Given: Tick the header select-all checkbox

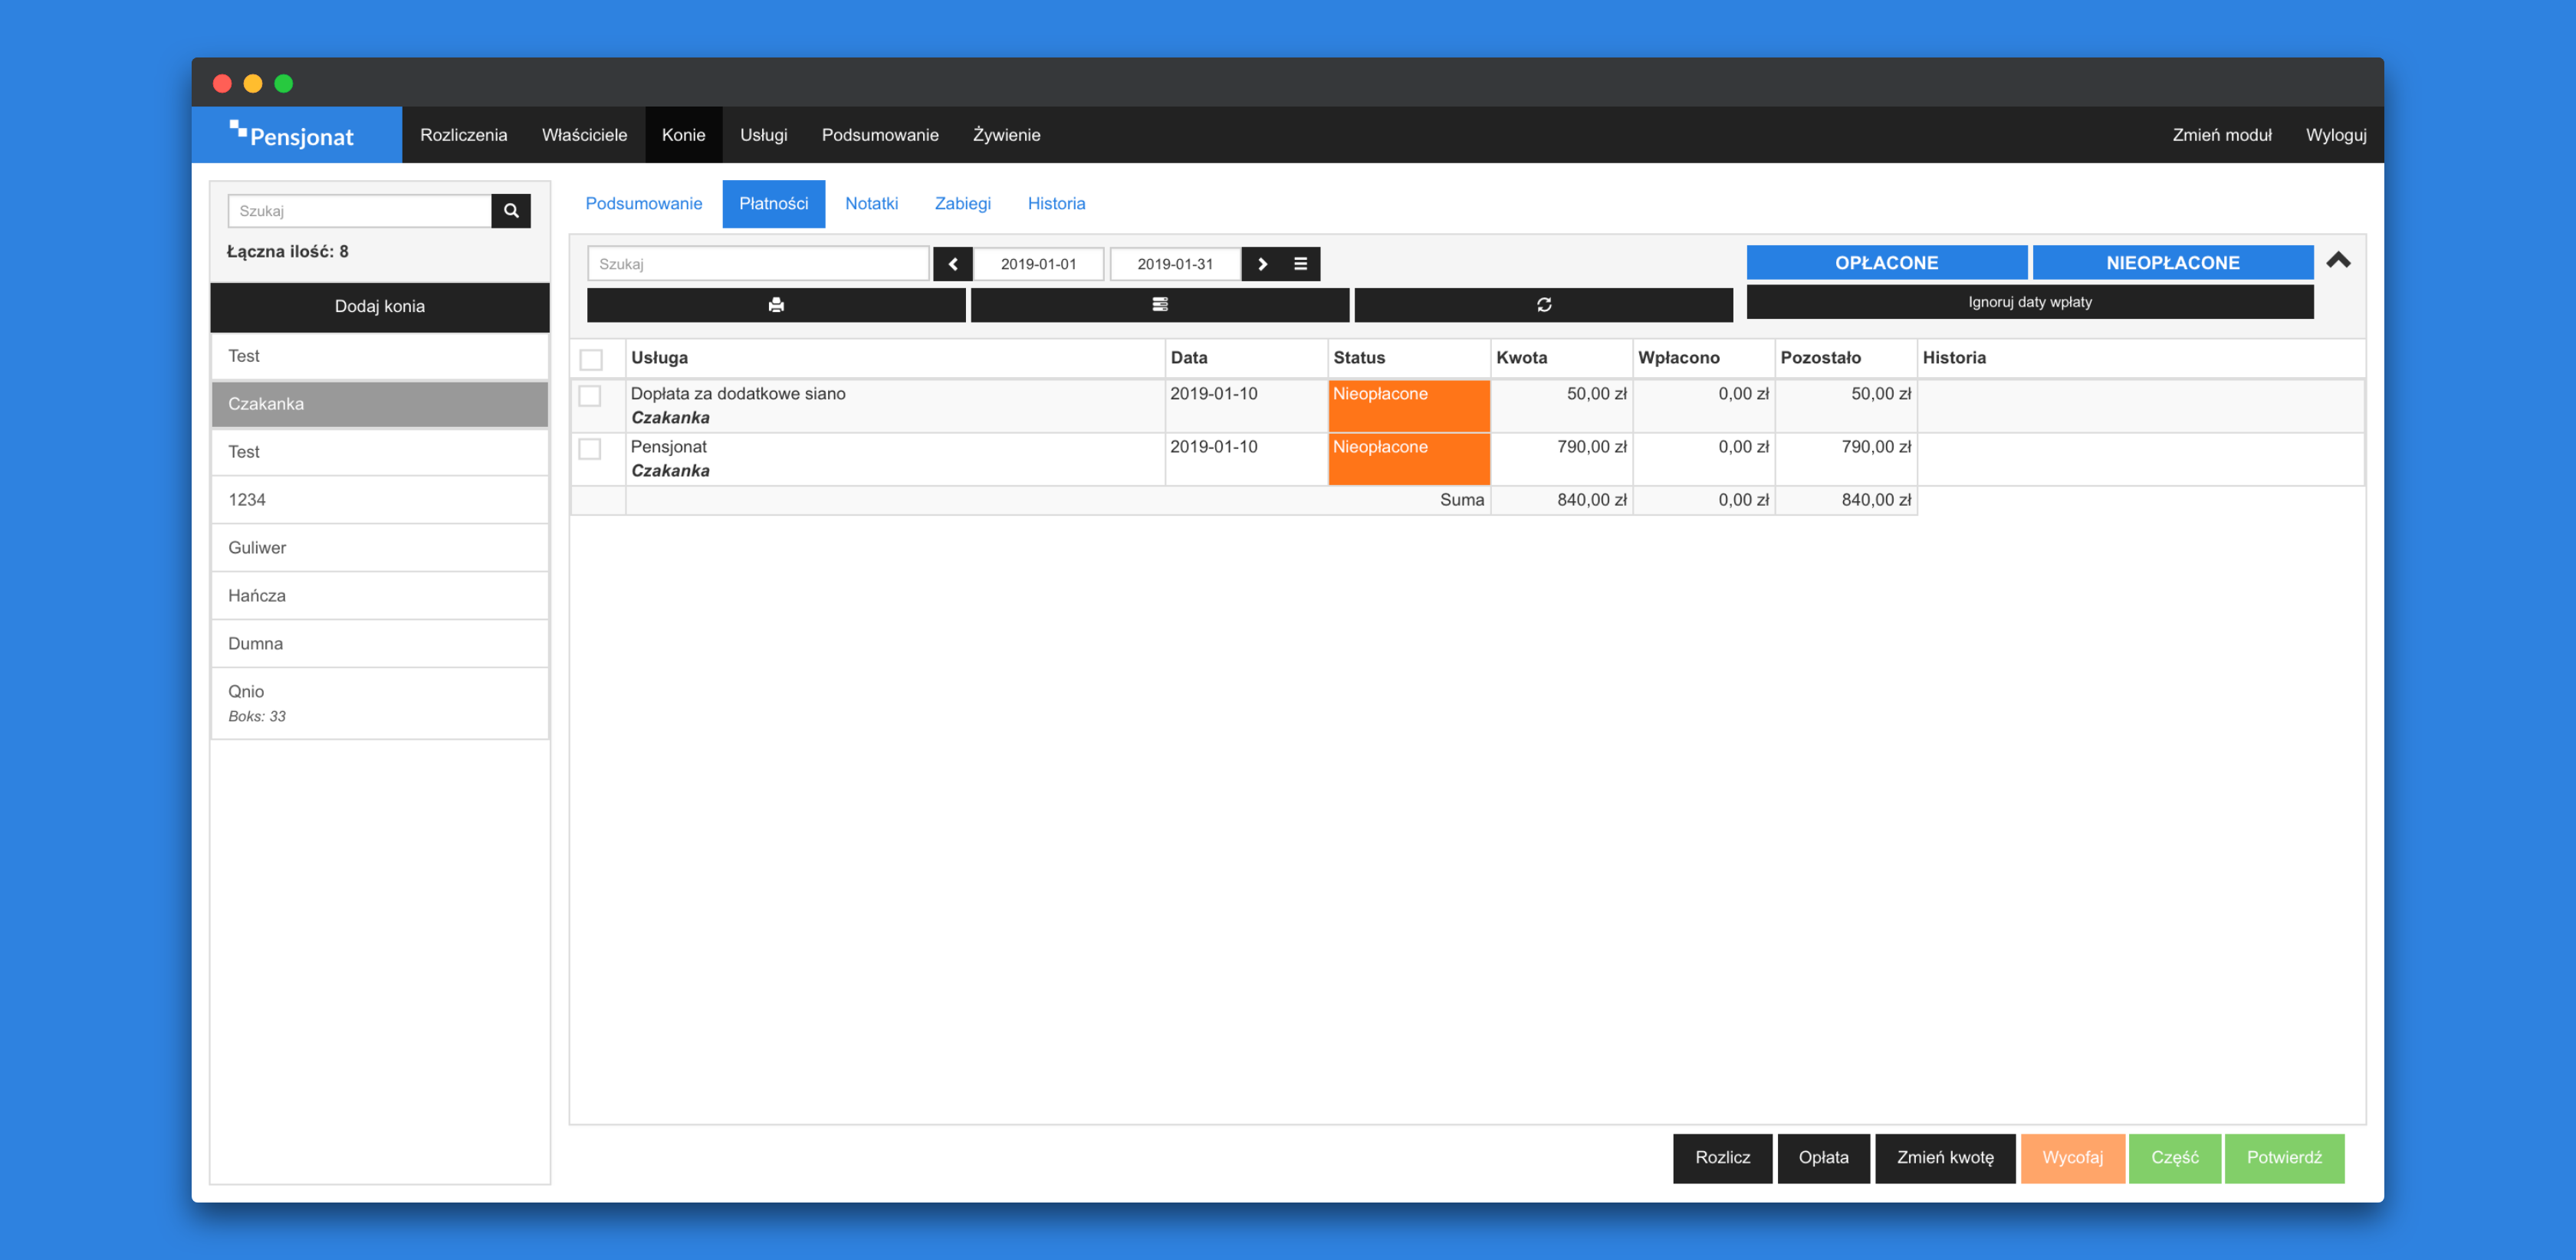Looking at the screenshot, I should click(591, 359).
